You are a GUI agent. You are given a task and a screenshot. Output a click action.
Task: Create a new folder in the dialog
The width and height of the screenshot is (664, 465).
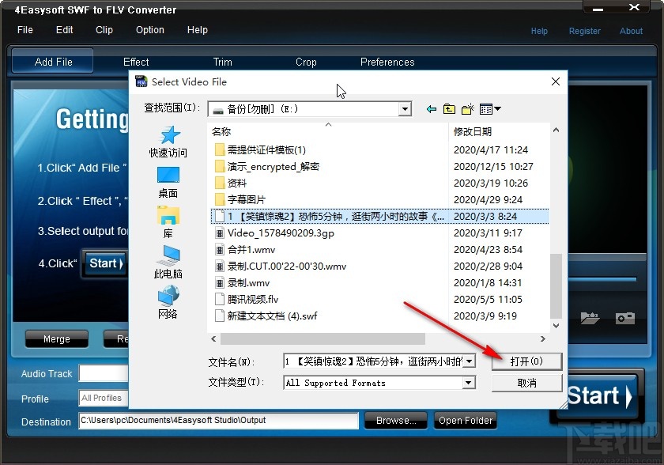tap(466, 108)
